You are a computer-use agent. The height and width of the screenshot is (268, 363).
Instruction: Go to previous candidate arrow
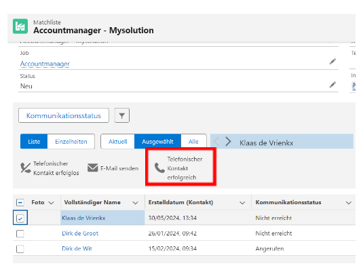216,141
